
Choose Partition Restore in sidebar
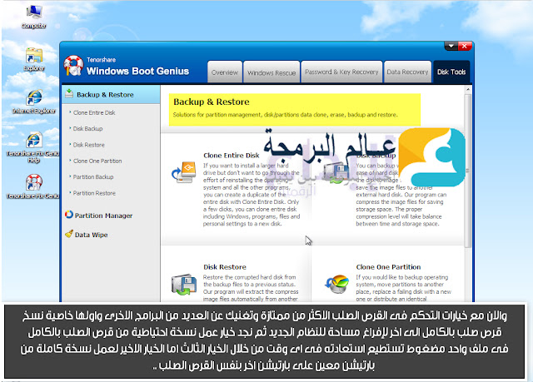pos(94,193)
